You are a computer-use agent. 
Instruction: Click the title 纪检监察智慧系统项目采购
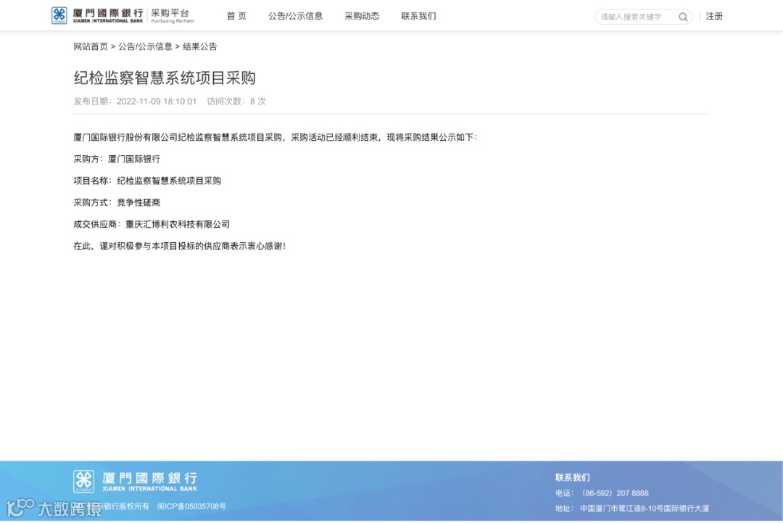pyautogui.click(x=165, y=78)
